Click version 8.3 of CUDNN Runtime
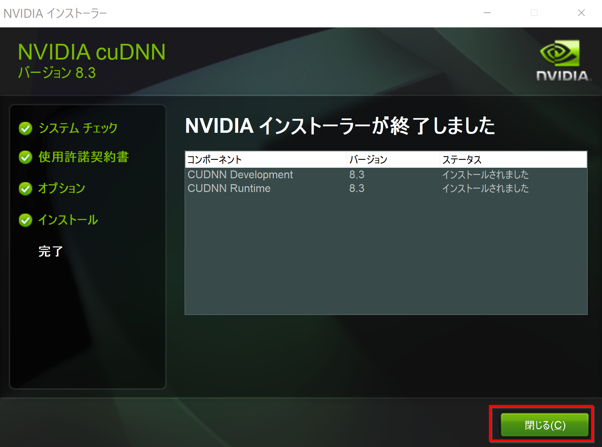602x447 pixels. click(357, 188)
